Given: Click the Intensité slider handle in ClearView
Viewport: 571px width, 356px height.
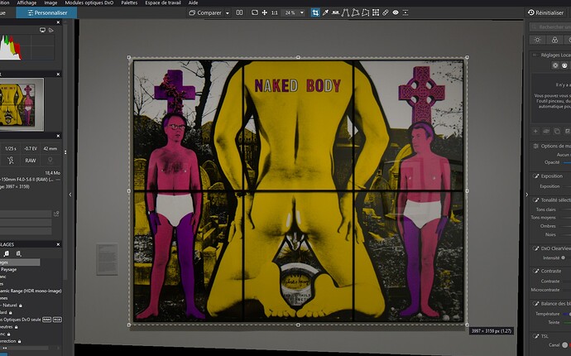Looking at the screenshot, I should [563, 258].
